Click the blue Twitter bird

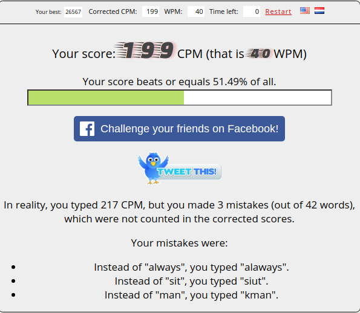click(153, 168)
